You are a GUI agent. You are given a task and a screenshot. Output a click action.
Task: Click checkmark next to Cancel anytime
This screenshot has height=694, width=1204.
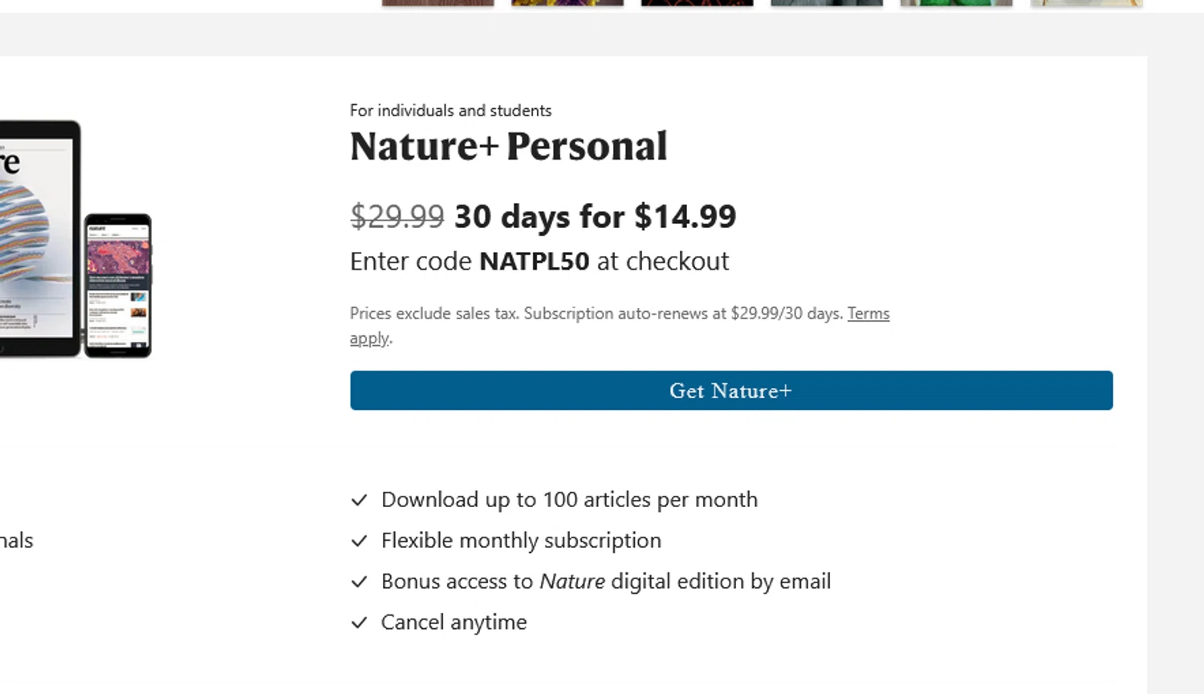359,623
